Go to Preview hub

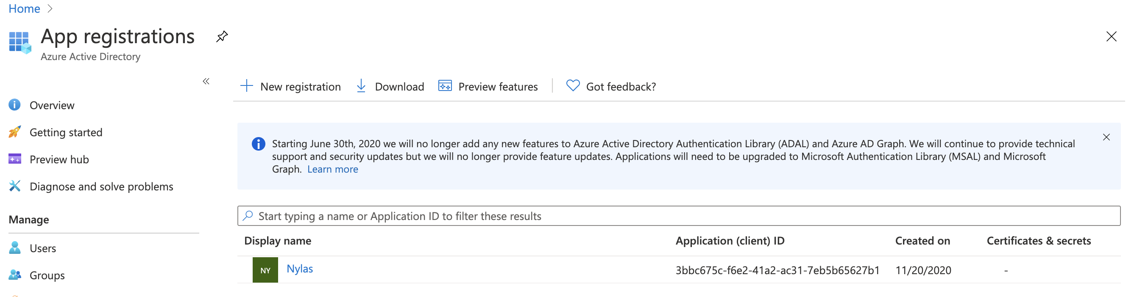(x=59, y=159)
